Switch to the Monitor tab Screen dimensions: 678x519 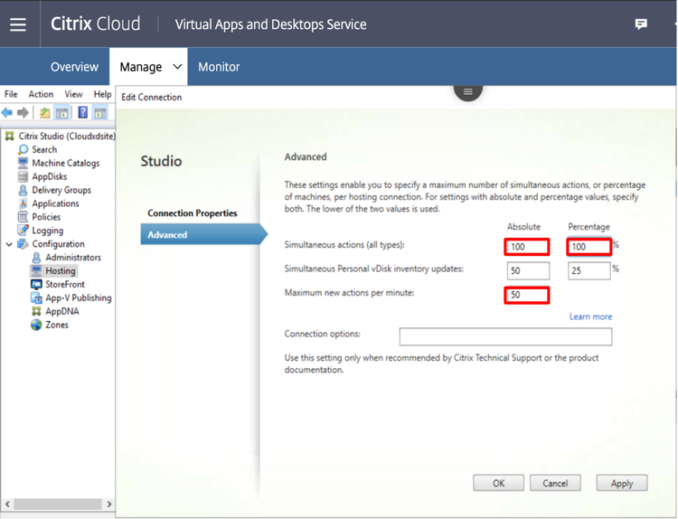[x=219, y=67]
